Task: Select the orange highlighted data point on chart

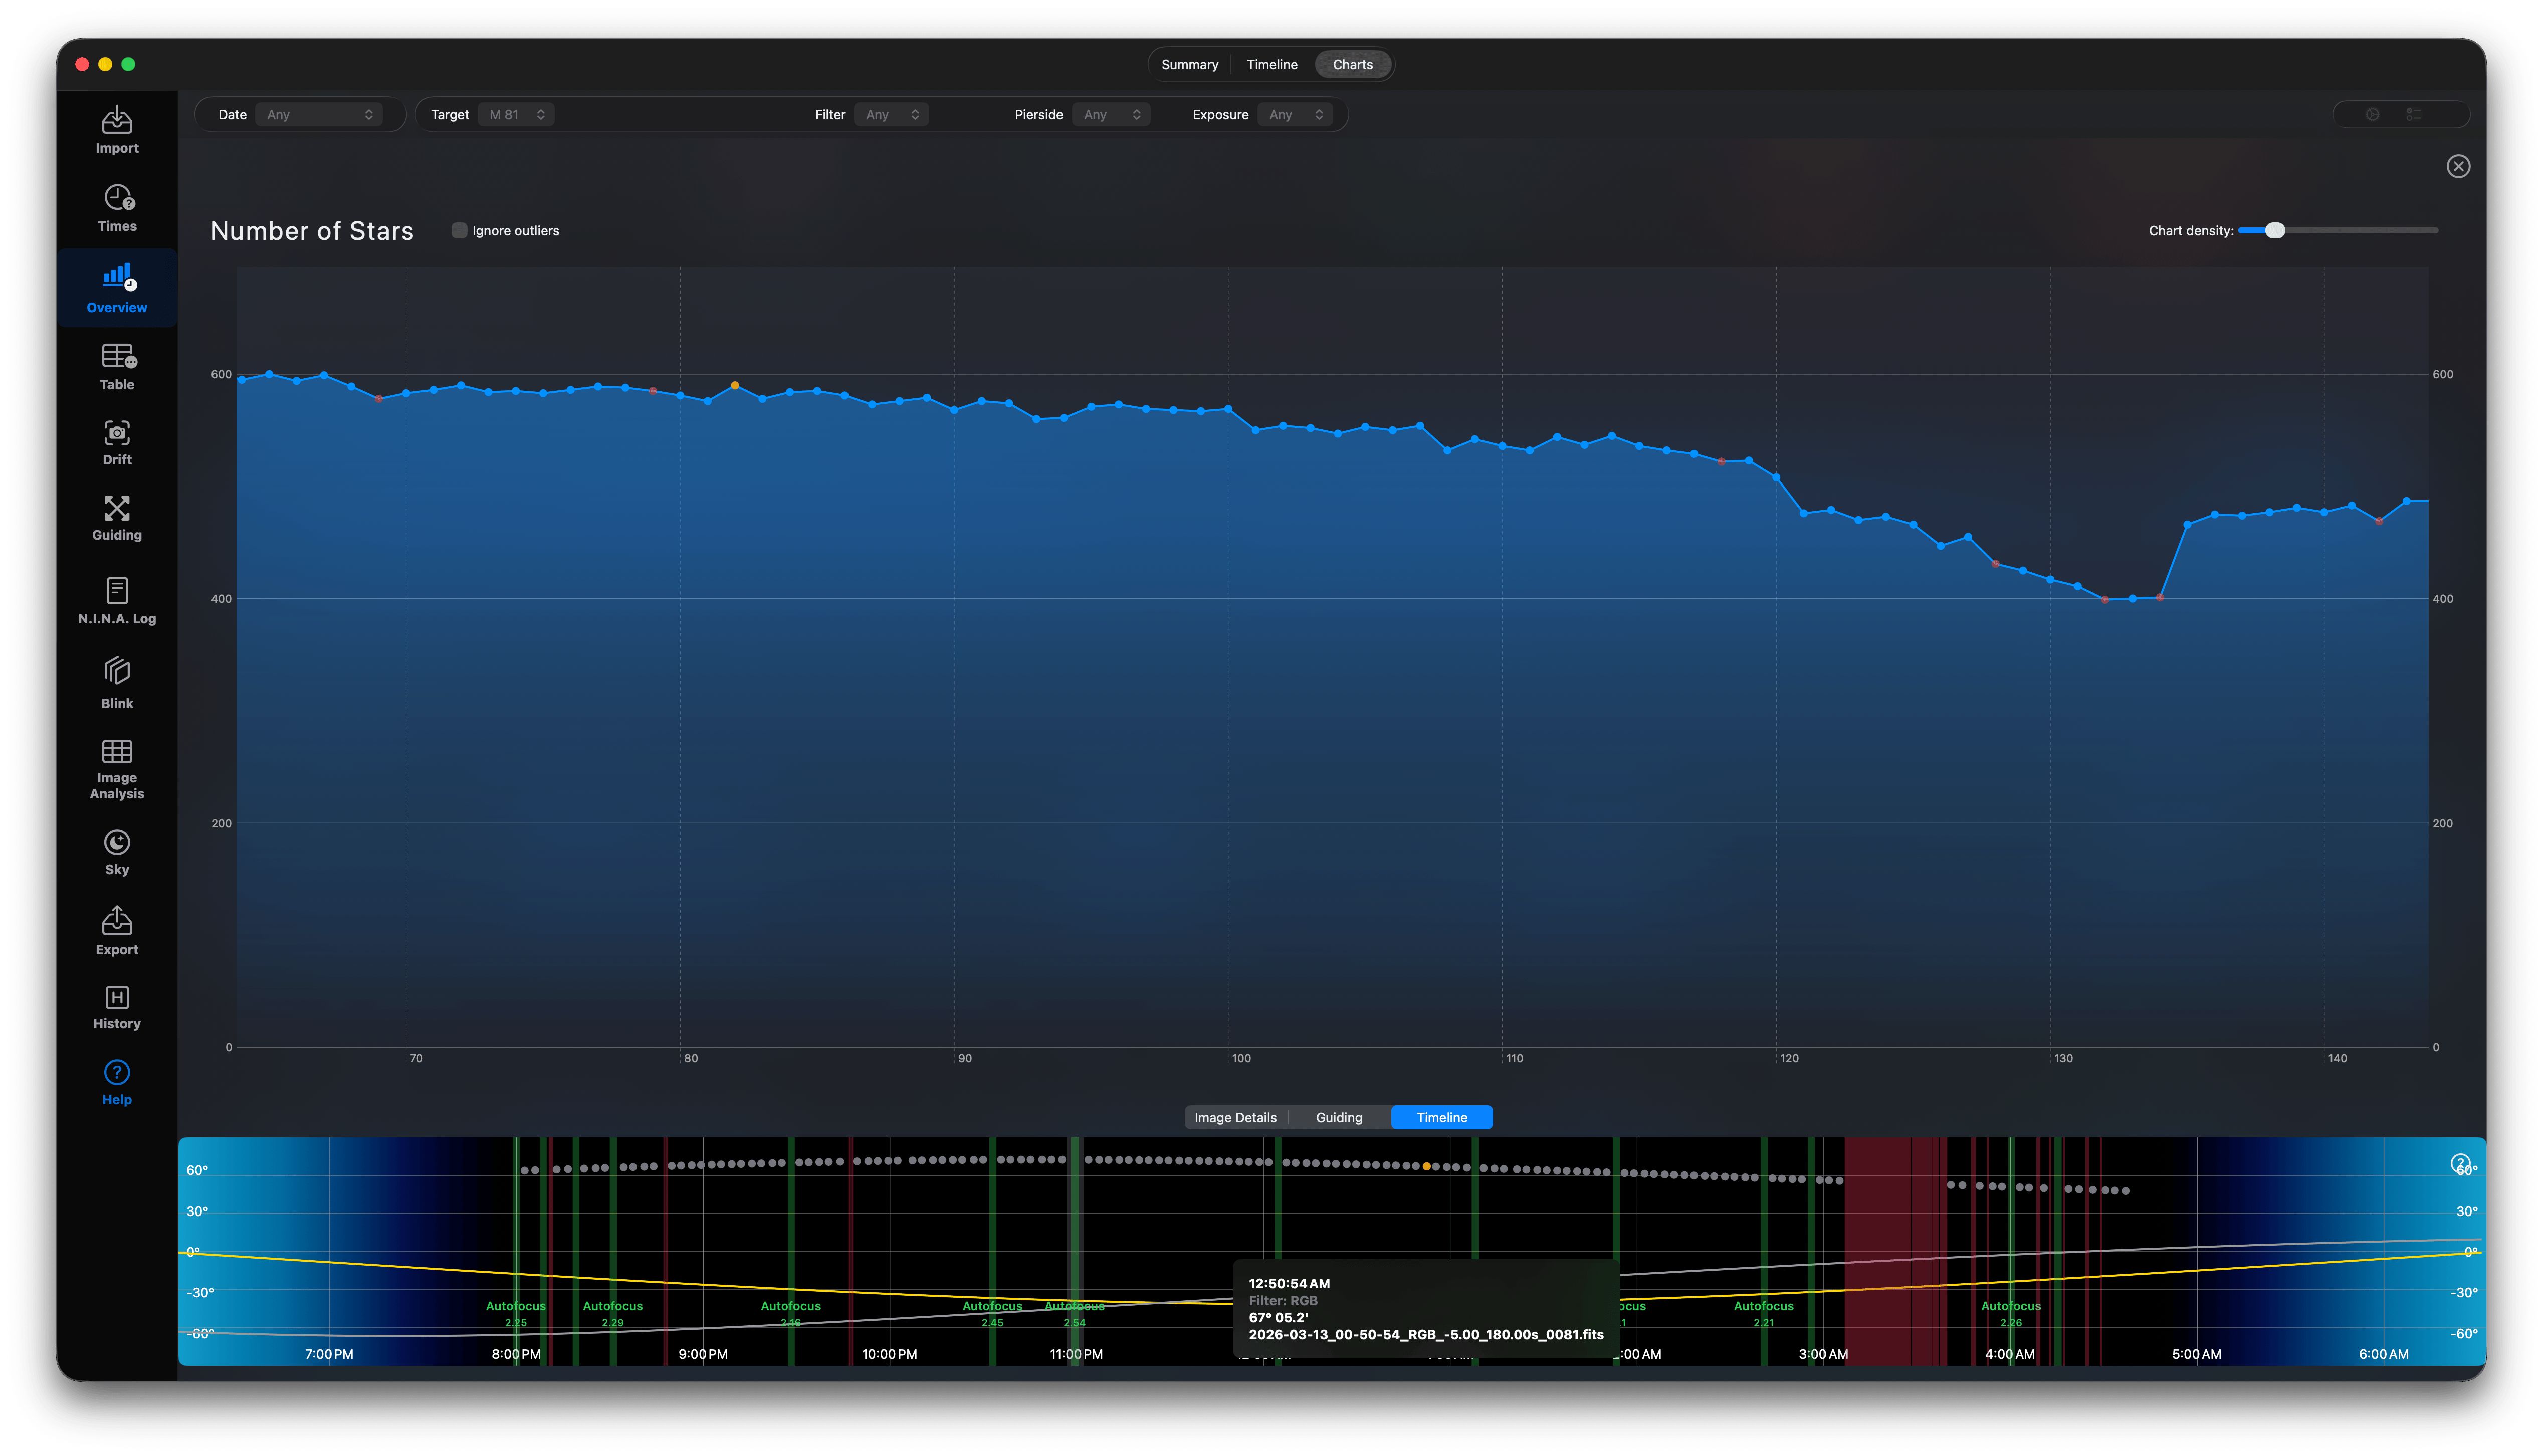Action: coord(735,385)
